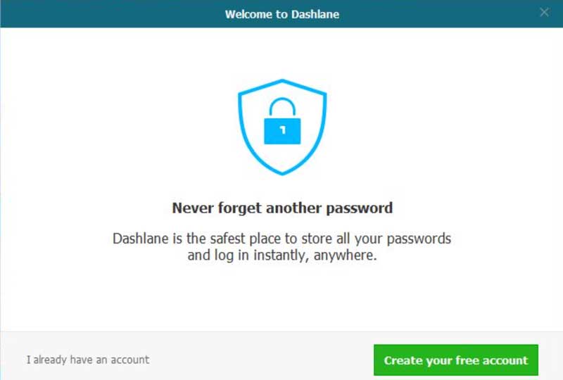Click the Never forget another password heading
563x380 pixels.
[x=282, y=208]
